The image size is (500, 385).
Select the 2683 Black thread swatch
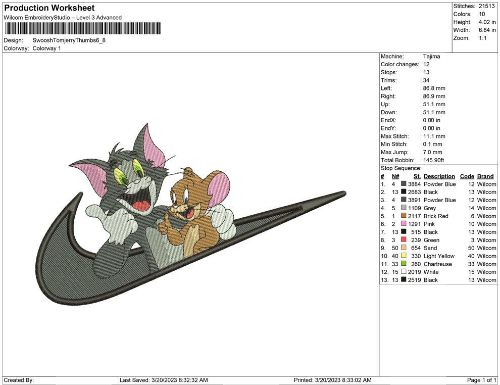click(x=404, y=191)
